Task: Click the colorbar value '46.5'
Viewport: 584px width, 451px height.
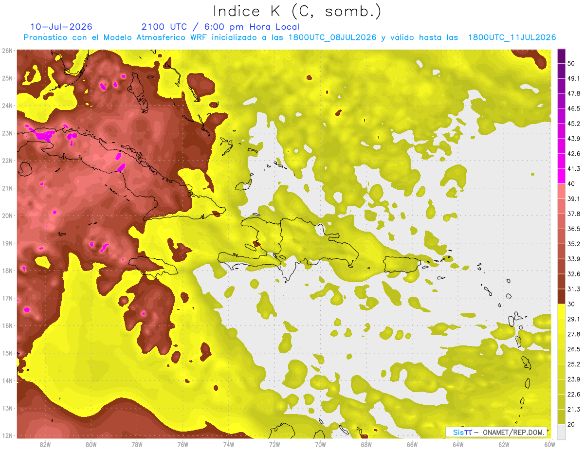Action: point(574,108)
